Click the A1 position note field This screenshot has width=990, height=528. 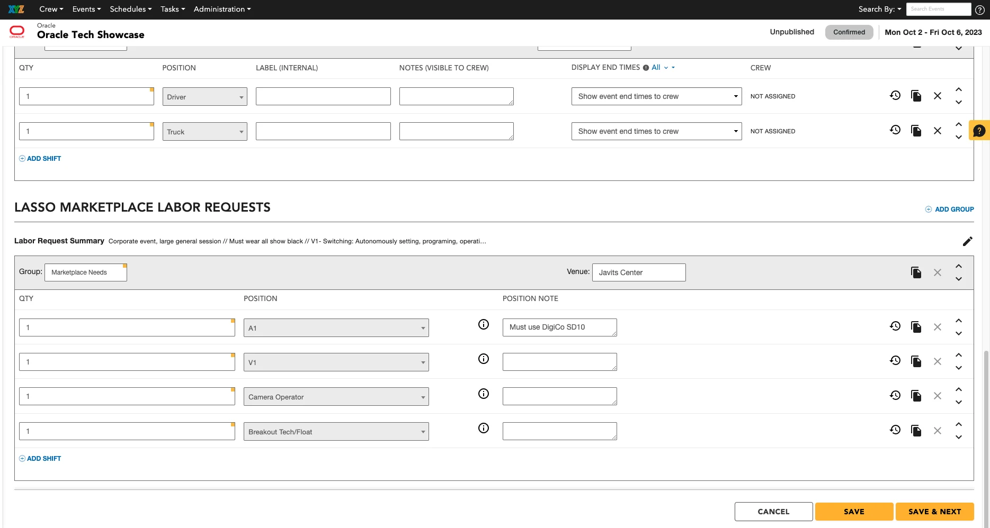pos(560,327)
